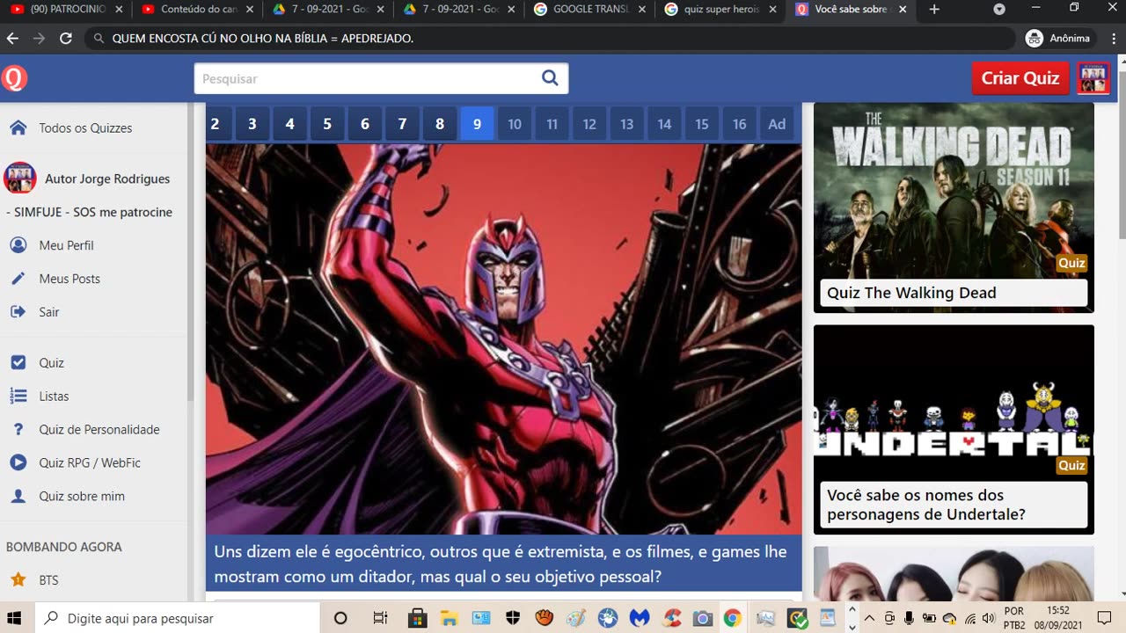Open File Explorer from the taskbar
The width and height of the screenshot is (1126, 633).
click(x=450, y=618)
